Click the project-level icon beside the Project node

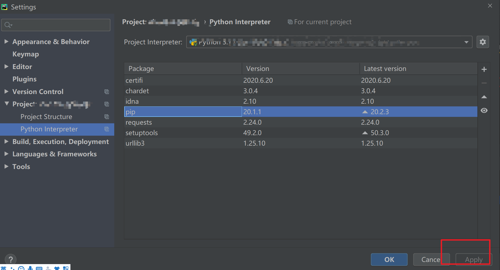[107, 104]
